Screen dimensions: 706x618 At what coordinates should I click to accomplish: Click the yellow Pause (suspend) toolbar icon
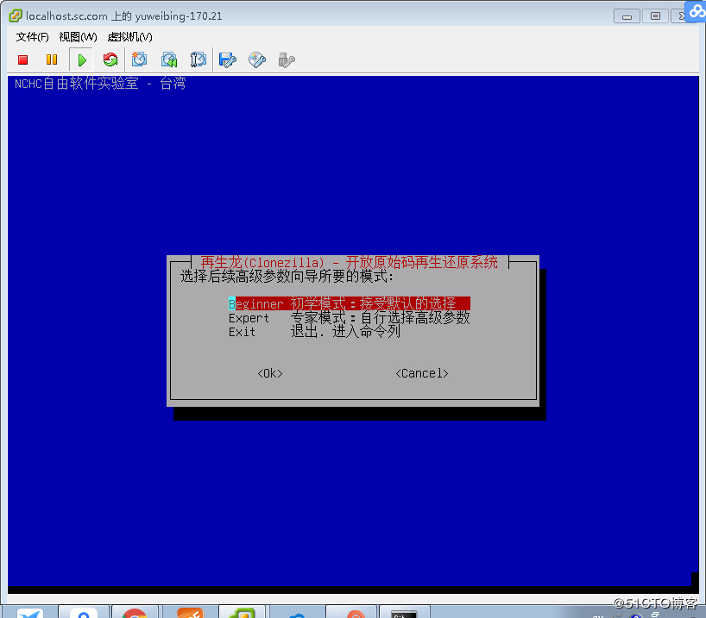(52, 59)
